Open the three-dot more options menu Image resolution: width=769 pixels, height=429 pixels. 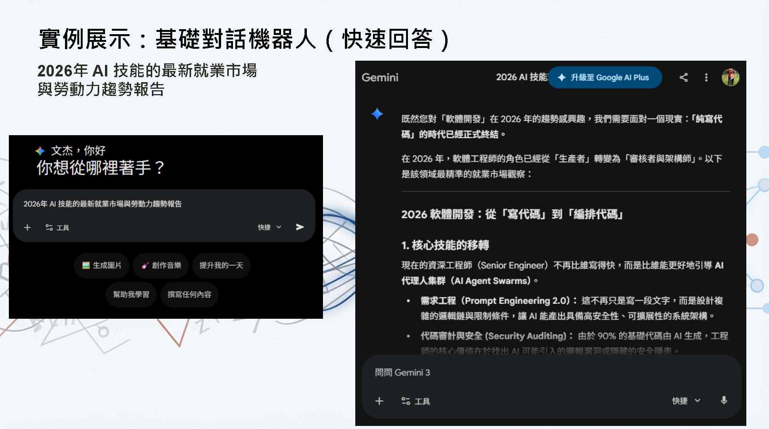tap(706, 77)
